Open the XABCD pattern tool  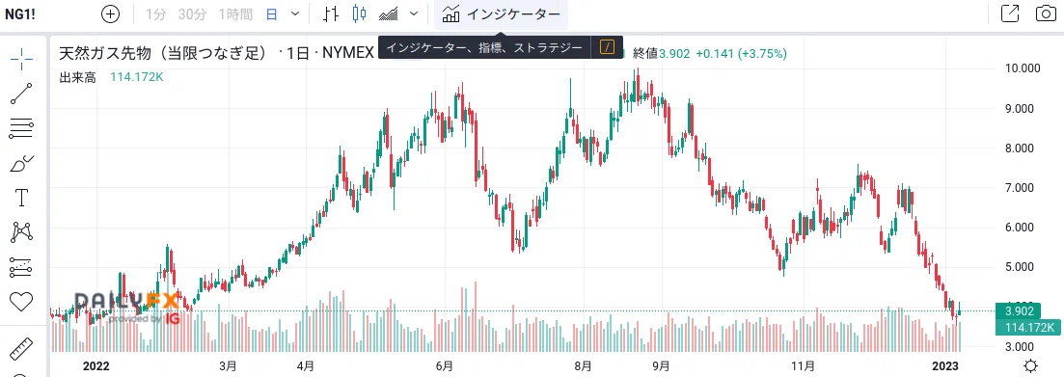(22, 232)
